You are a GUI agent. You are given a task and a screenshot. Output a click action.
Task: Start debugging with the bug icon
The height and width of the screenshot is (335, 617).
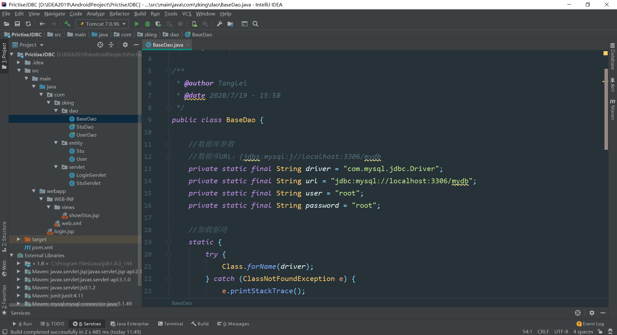(148, 24)
